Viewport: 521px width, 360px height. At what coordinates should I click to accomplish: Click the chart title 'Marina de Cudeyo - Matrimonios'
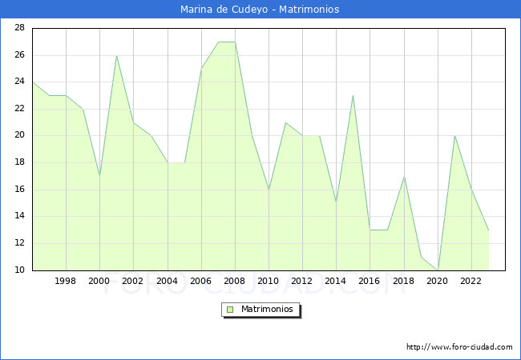[260, 10]
